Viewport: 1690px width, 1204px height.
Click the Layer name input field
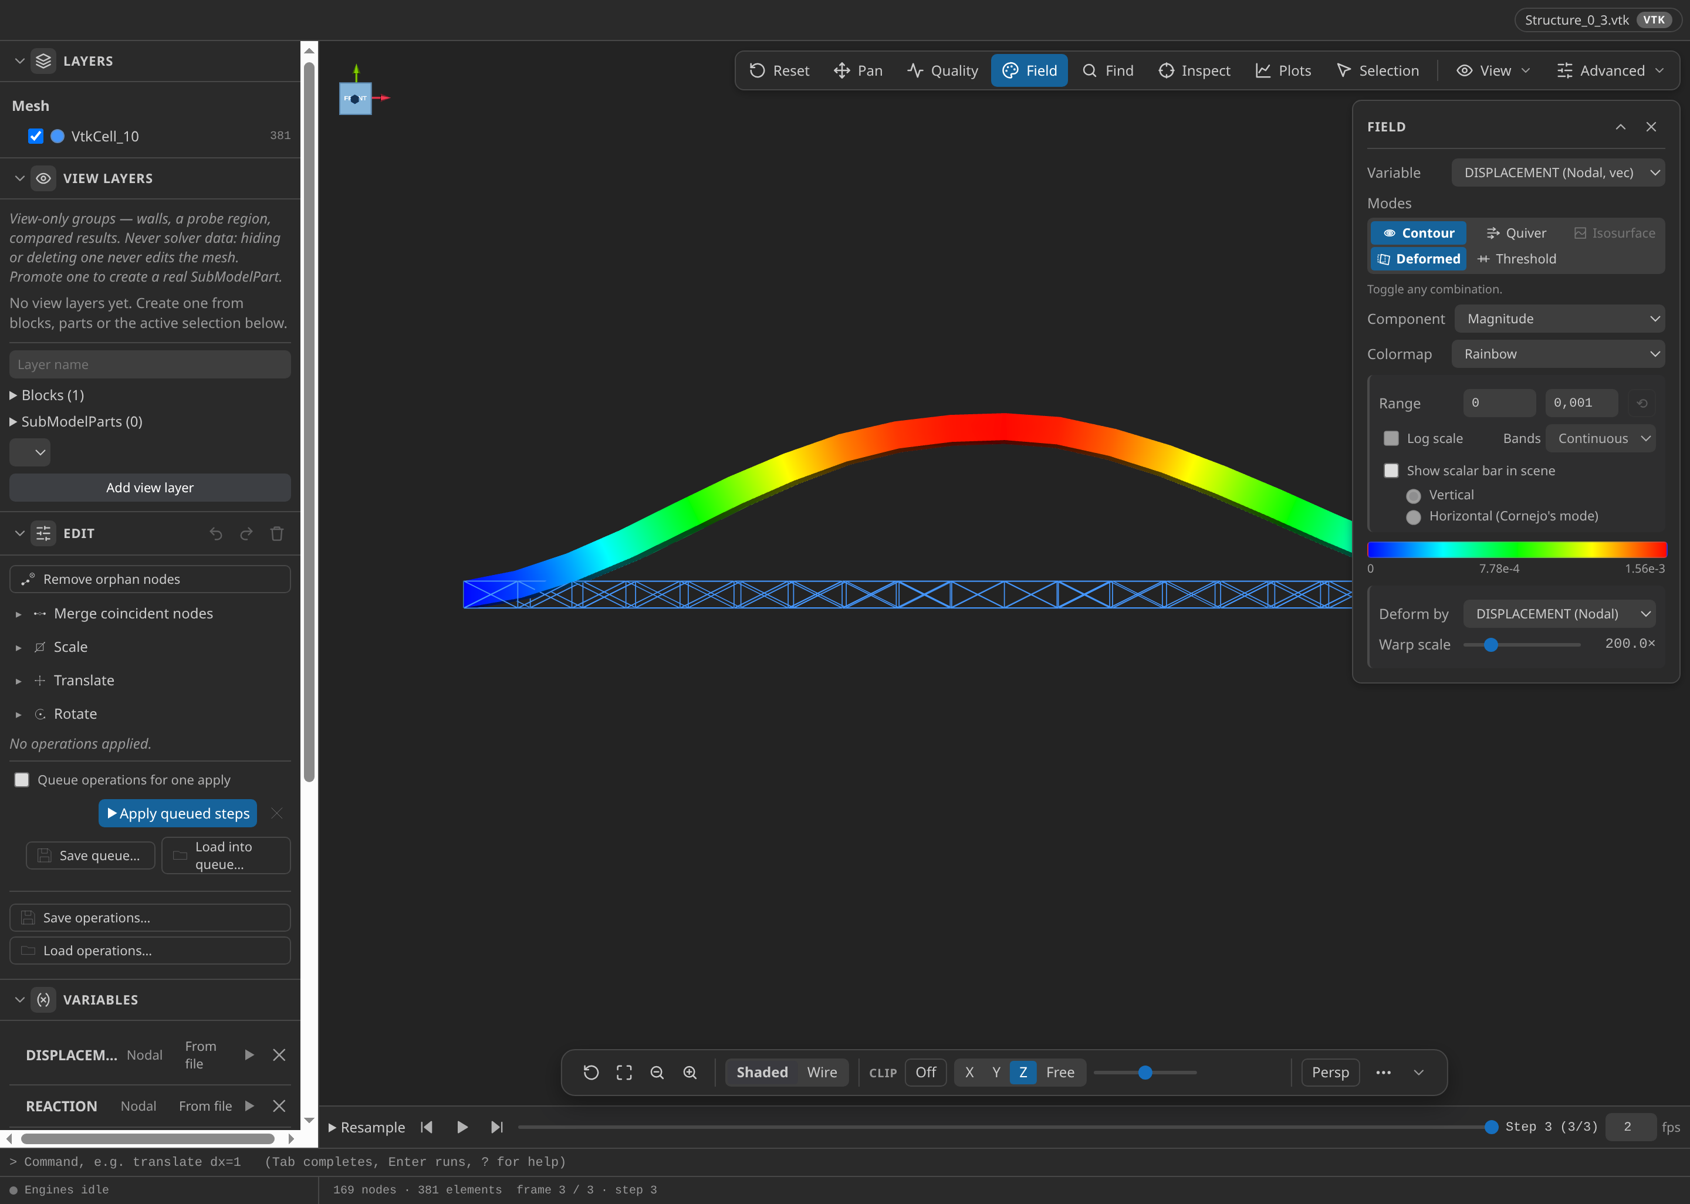click(150, 364)
